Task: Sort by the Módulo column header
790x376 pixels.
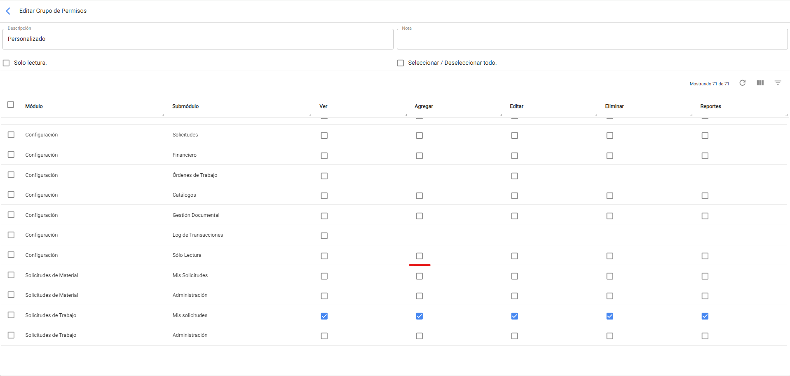Action: click(x=34, y=106)
